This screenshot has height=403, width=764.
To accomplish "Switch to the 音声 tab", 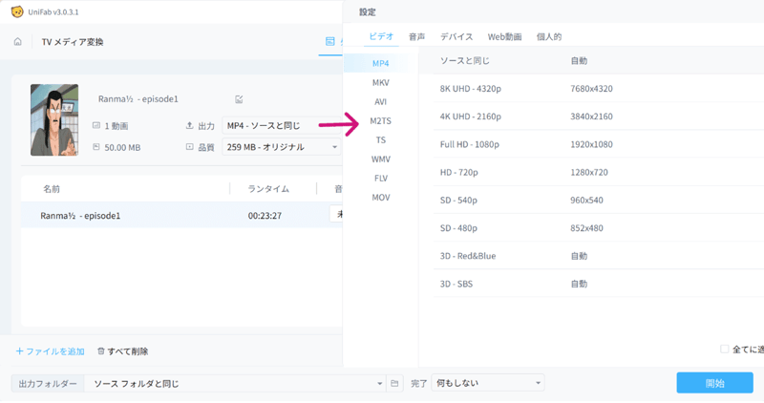I will coord(416,36).
